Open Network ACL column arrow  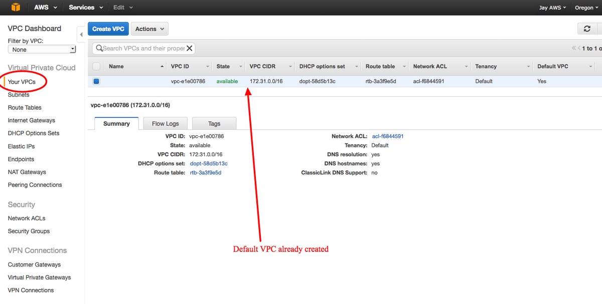(x=467, y=67)
